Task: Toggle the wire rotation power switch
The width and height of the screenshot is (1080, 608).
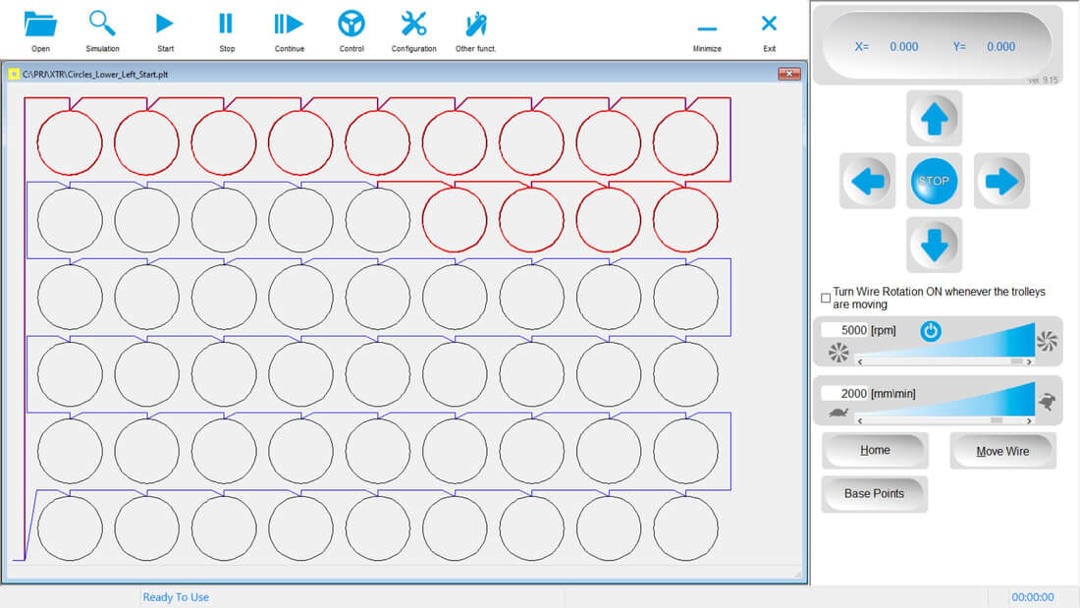Action: click(930, 331)
